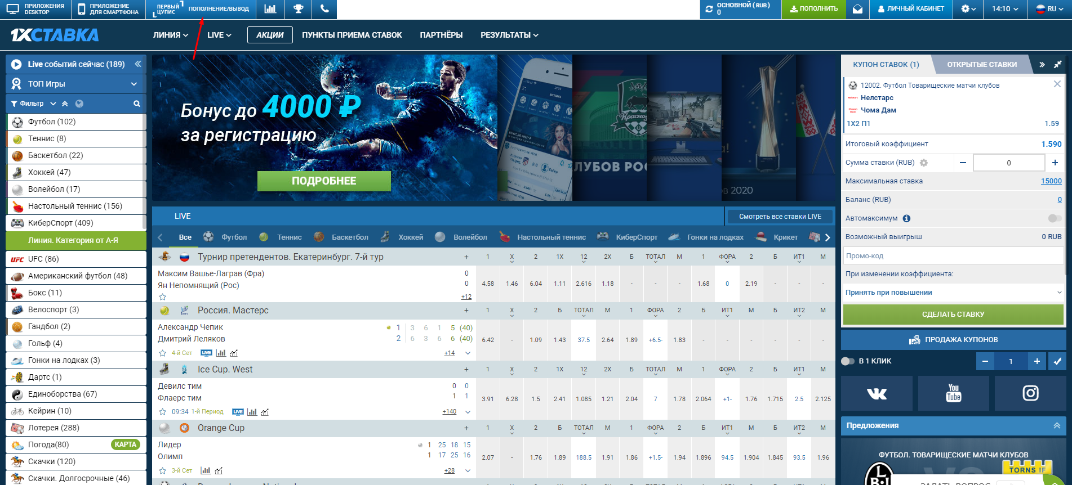This screenshot has width=1072, height=485.
Task: Favorite the Девилс тим match with star
Action: (x=163, y=412)
